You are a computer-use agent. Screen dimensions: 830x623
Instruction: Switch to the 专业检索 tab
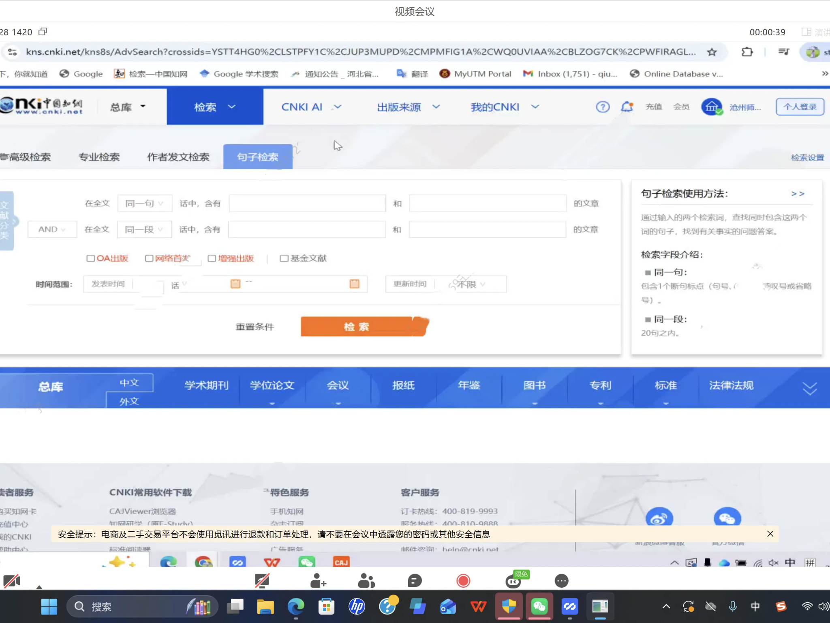point(99,157)
